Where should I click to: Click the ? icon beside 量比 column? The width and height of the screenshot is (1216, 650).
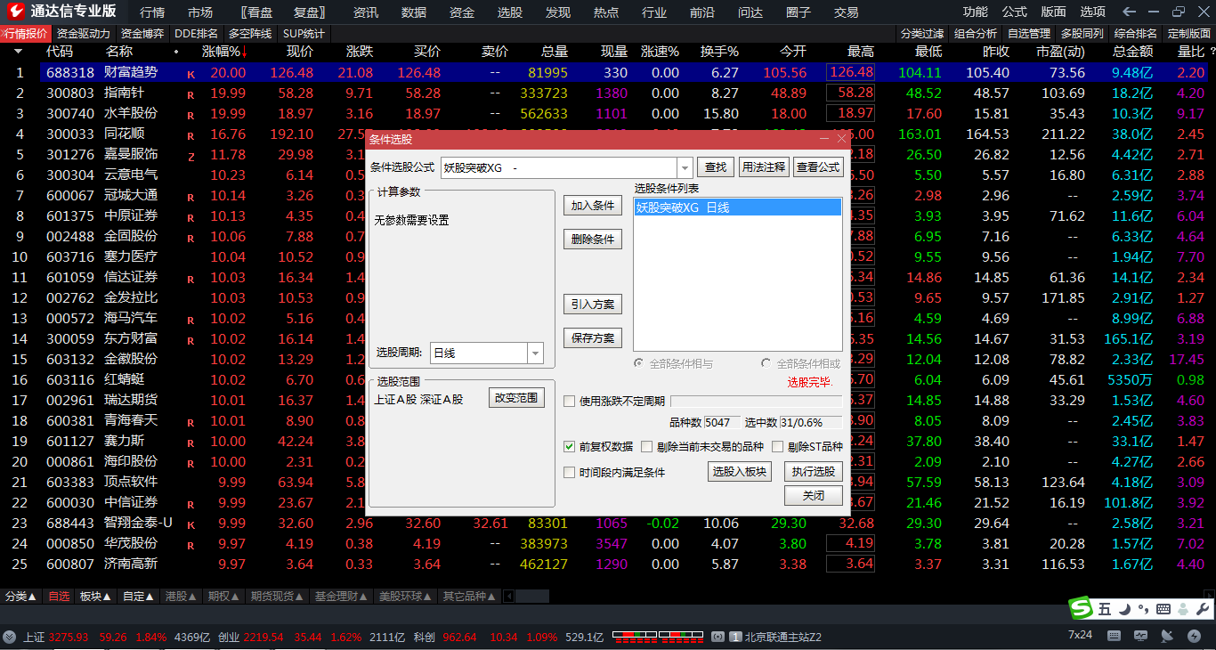(1212, 53)
